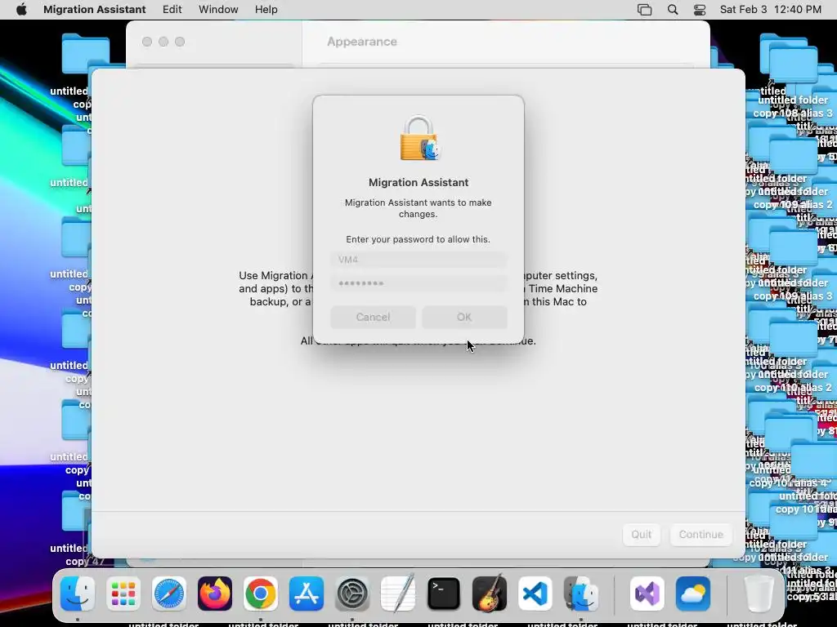Image resolution: width=837 pixels, height=627 pixels.
Task: Click Cancel in the password dialog
Action: (373, 318)
